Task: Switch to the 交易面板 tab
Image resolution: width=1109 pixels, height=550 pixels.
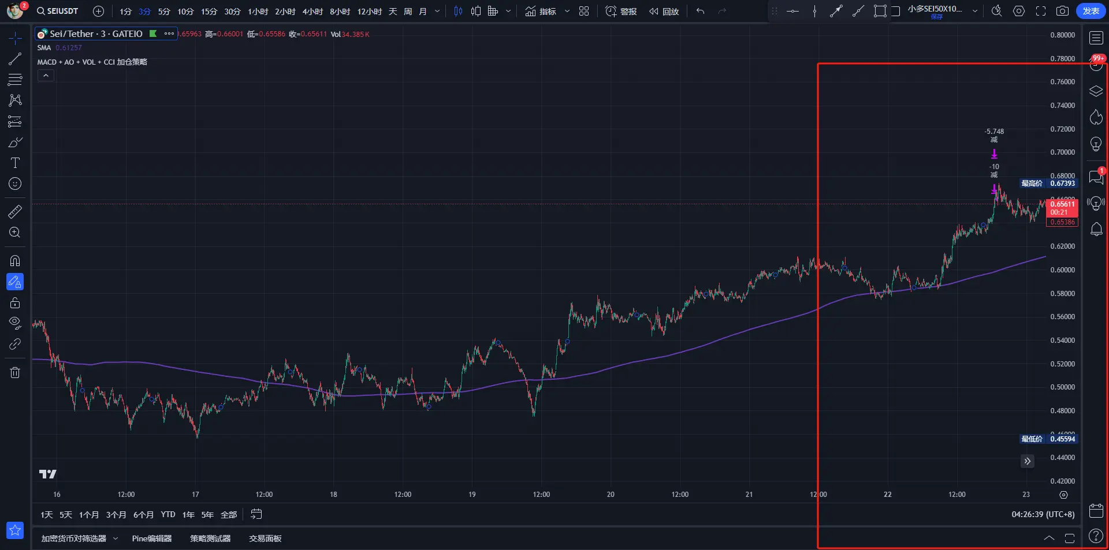Action: [x=265, y=538]
